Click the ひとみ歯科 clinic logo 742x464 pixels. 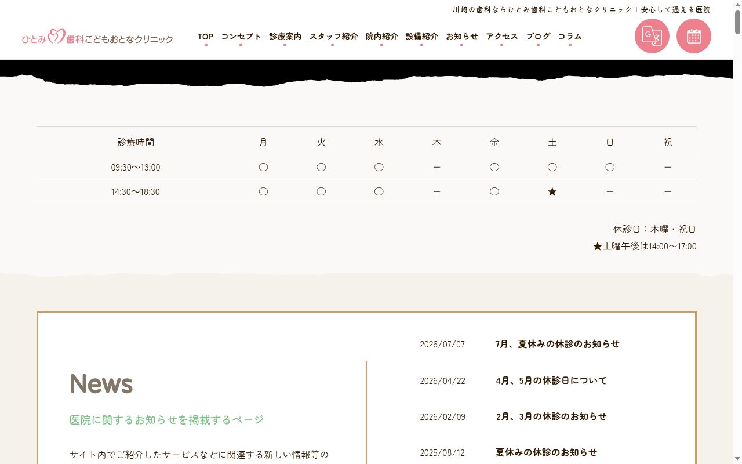[97, 37]
